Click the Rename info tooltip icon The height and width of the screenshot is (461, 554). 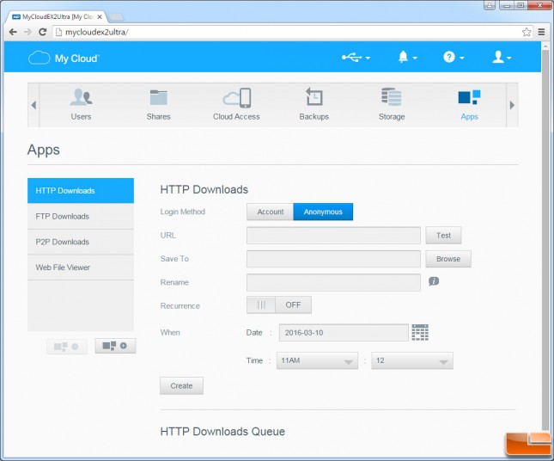[434, 281]
